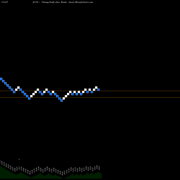Click the 'USA P' title text
This screenshot has width=180, height=180.
pos(5,2)
